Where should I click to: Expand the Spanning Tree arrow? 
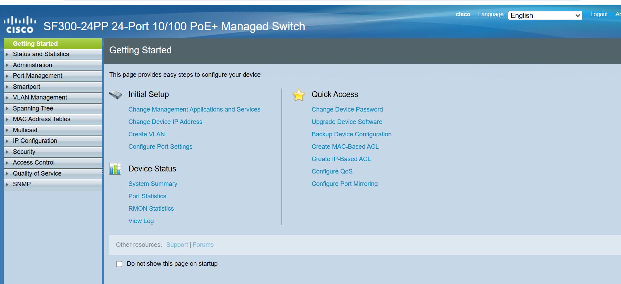pyautogui.click(x=7, y=108)
